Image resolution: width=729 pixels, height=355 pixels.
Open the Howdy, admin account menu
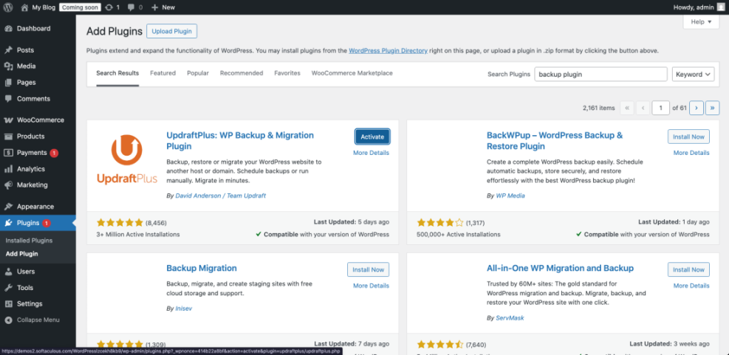point(698,7)
